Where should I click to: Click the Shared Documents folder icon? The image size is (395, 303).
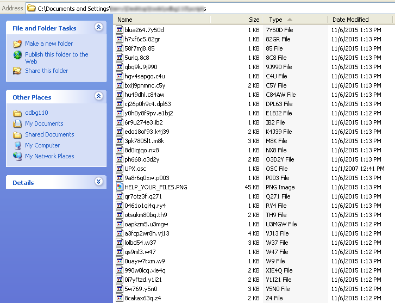[17, 135]
